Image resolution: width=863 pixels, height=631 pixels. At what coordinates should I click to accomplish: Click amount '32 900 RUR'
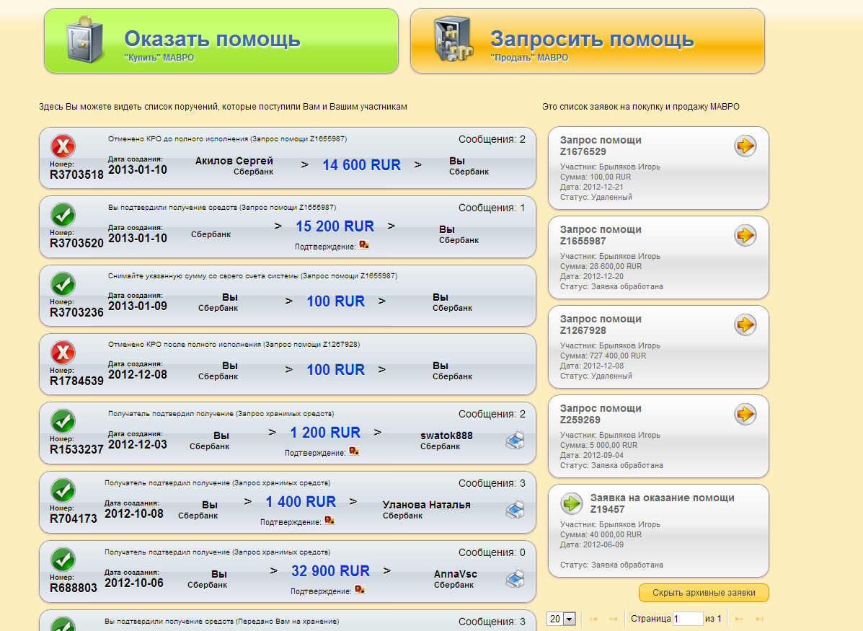coord(330,571)
